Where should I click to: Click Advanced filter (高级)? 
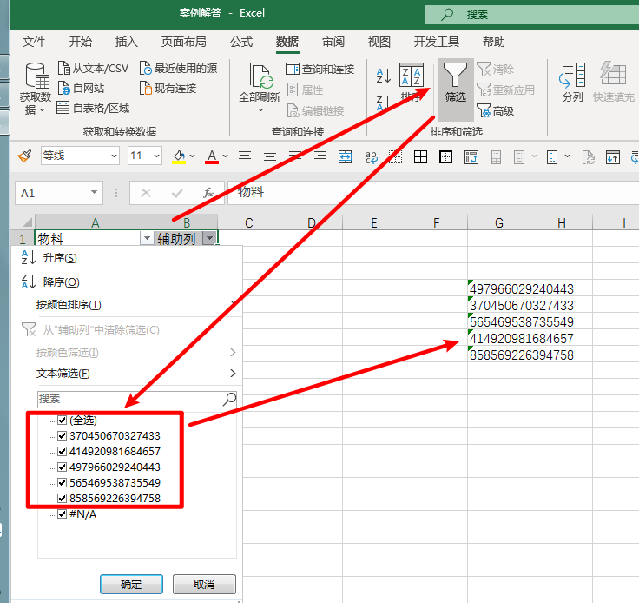pos(496,111)
